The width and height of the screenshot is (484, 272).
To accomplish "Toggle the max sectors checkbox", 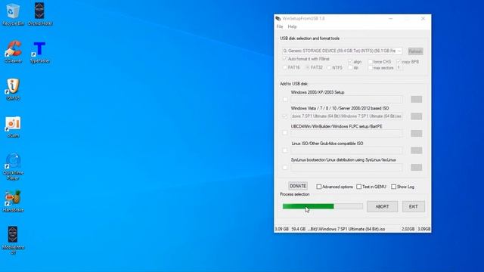I will pos(370,67).
